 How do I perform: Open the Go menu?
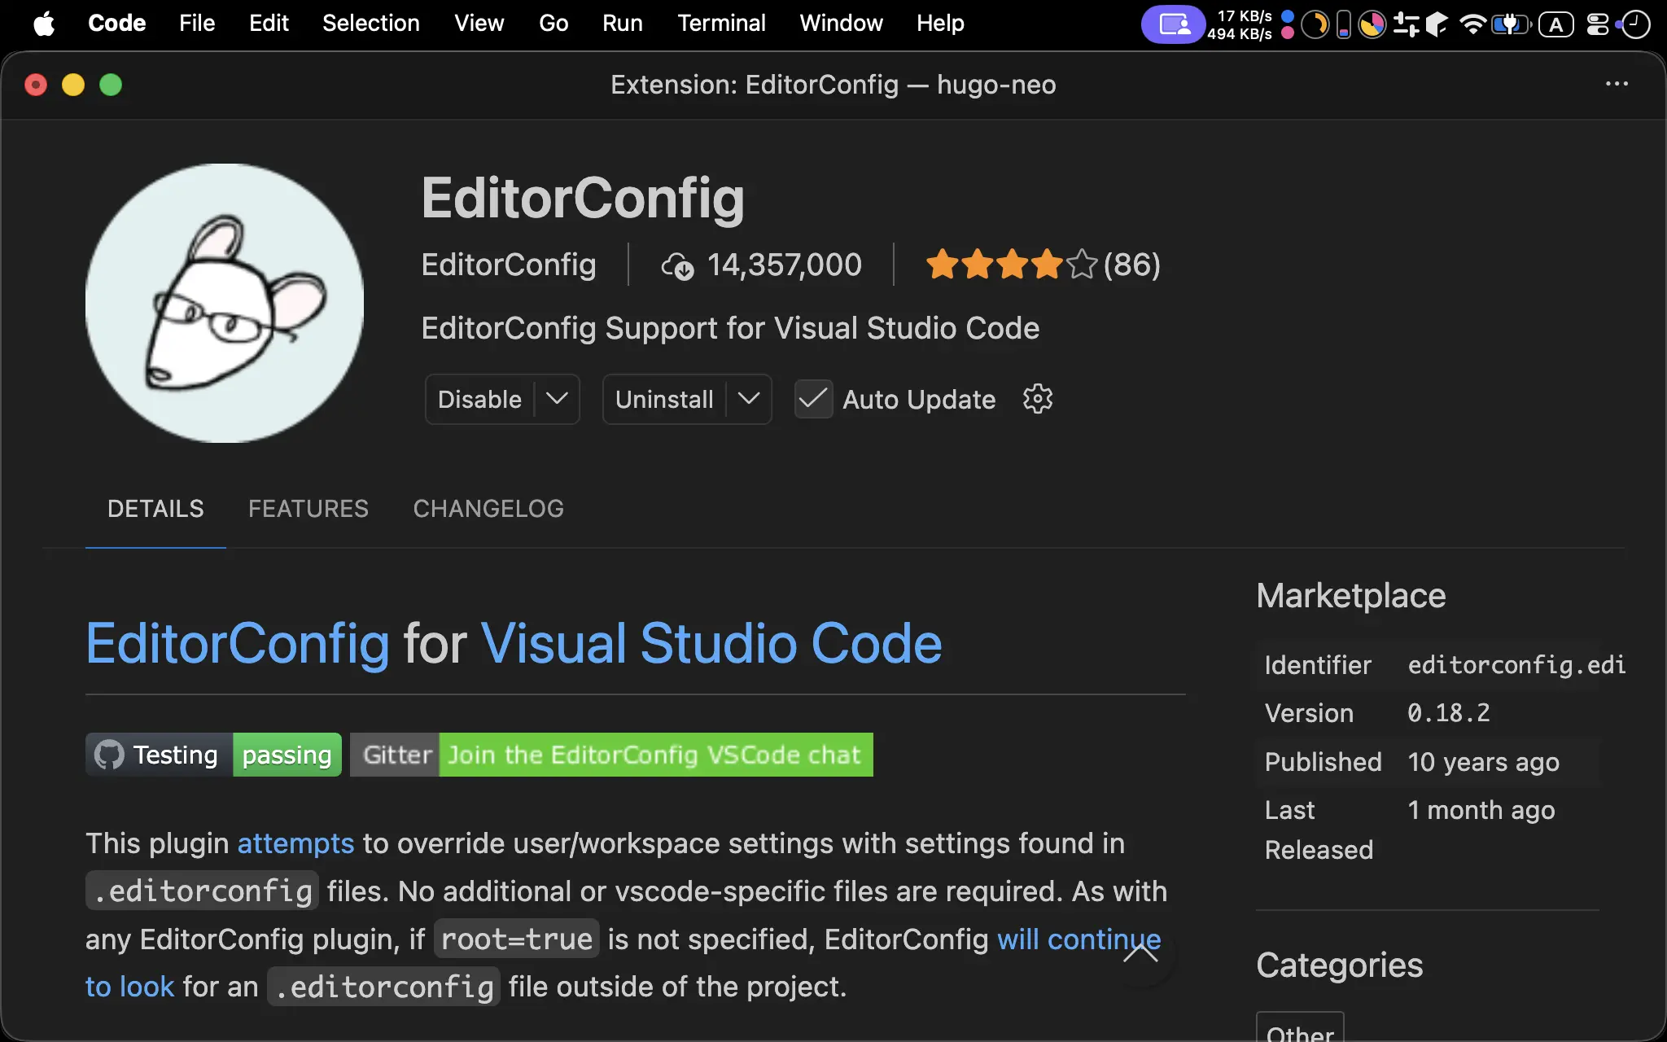553,24
